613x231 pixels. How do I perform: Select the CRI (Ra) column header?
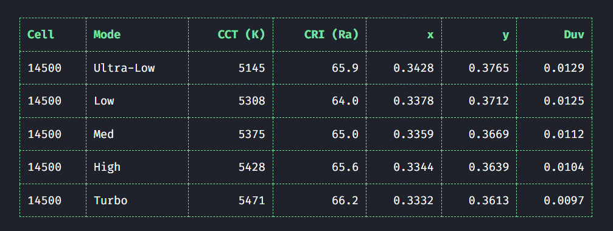point(331,35)
